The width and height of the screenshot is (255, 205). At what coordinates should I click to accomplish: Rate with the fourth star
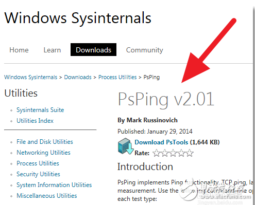point(181,153)
